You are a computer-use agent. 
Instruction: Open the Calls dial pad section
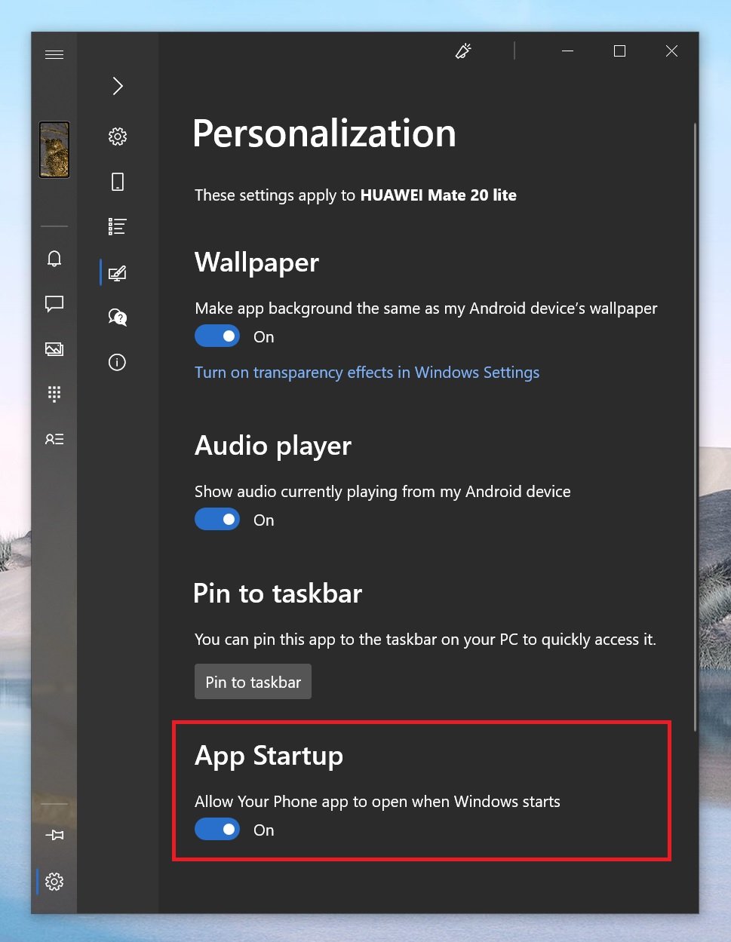[54, 394]
